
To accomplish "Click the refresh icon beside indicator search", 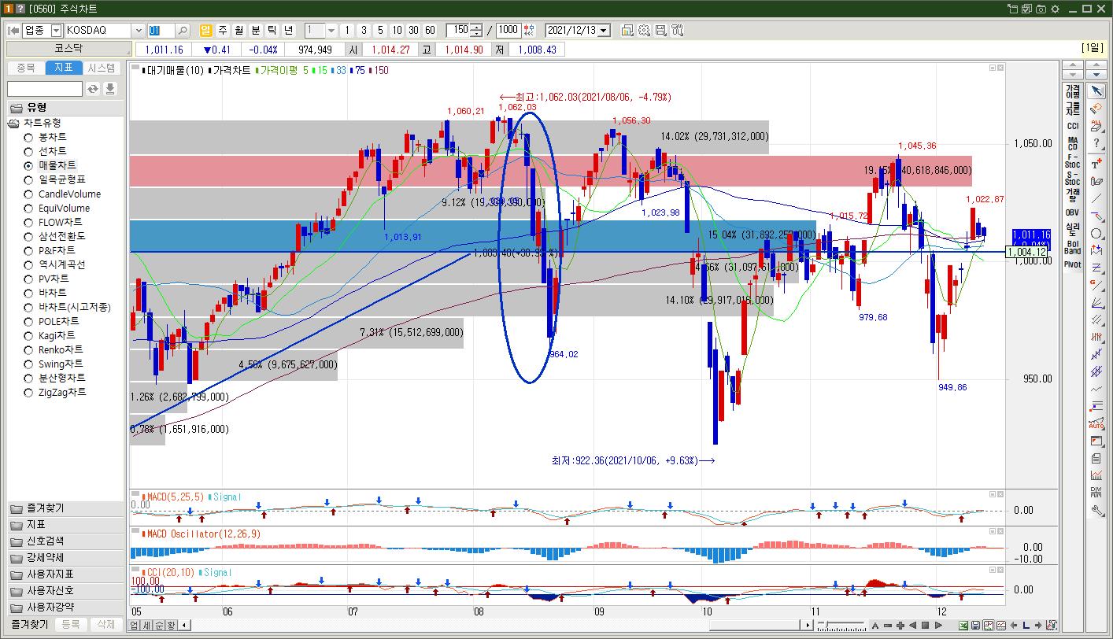I will (x=93, y=89).
